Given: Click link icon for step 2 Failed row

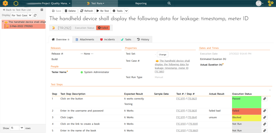Looking at the screenshot, I should pyautogui.click(x=264, y=111).
